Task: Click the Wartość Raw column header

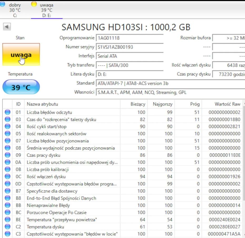Action: (x=222, y=104)
